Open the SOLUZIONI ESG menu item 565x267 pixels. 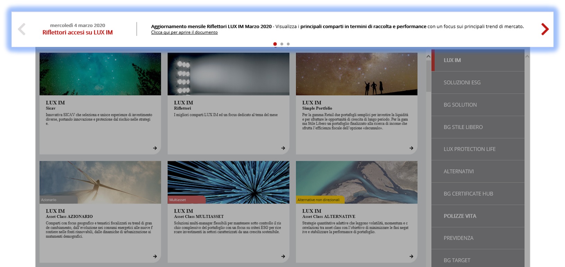(x=478, y=83)
